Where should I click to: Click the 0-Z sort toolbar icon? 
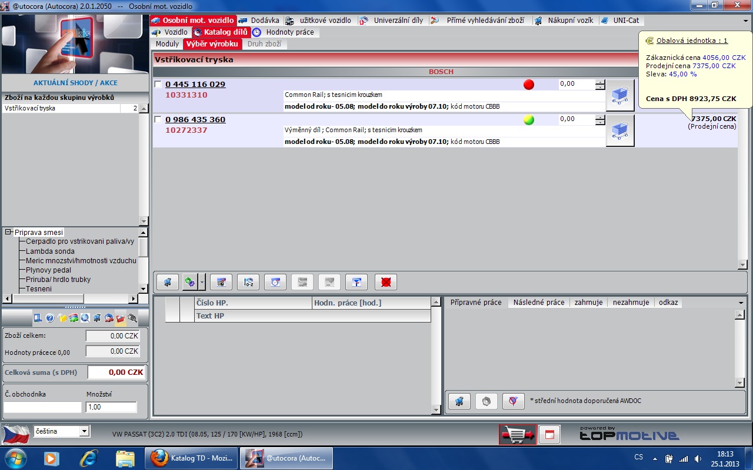tap(248, 283)
